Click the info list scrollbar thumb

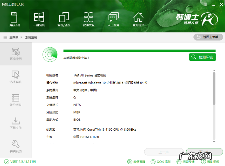pyautogui.click(x=214, y=88)
